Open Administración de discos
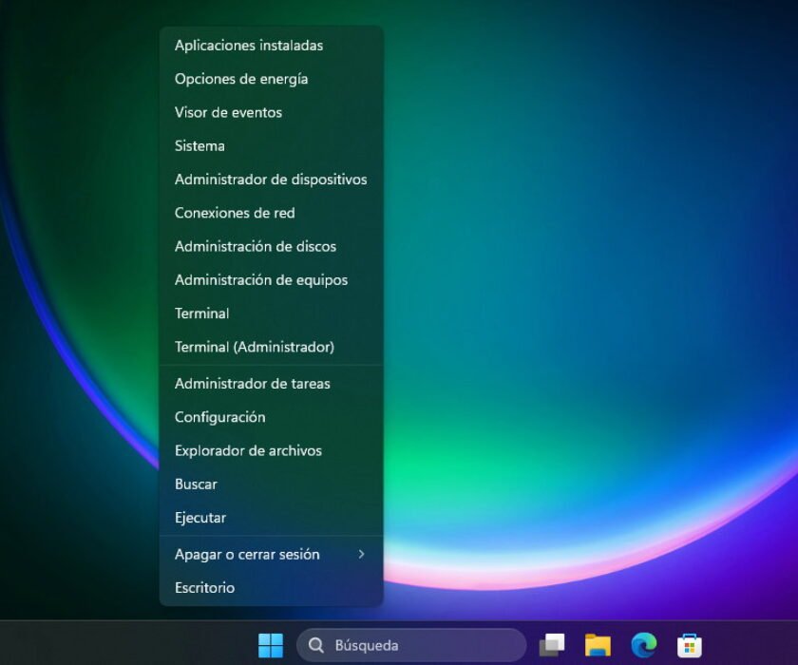798x665 pixels. [x=272, y=246]
